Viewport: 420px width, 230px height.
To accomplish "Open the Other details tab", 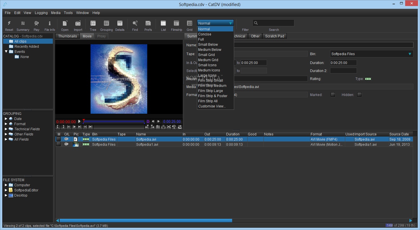I will pyautogui.click(x=255, y=36).
